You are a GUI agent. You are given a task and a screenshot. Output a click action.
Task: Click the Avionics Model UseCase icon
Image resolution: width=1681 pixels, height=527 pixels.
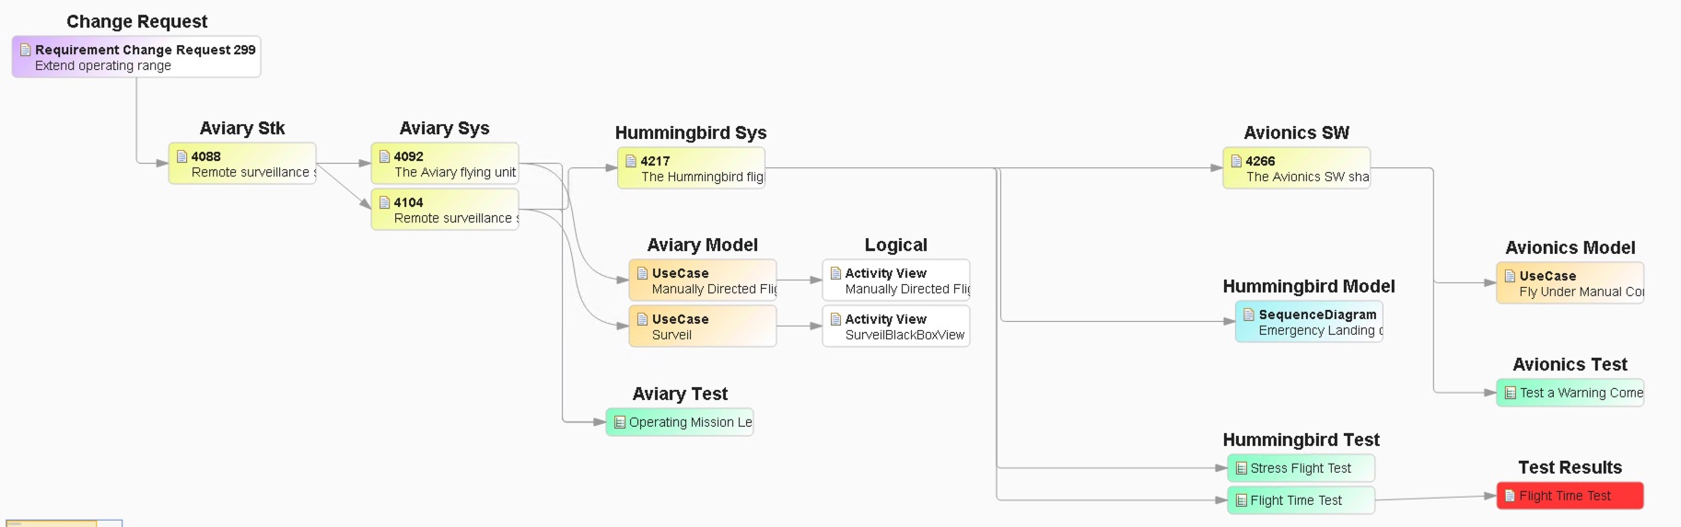[1510, 276]
